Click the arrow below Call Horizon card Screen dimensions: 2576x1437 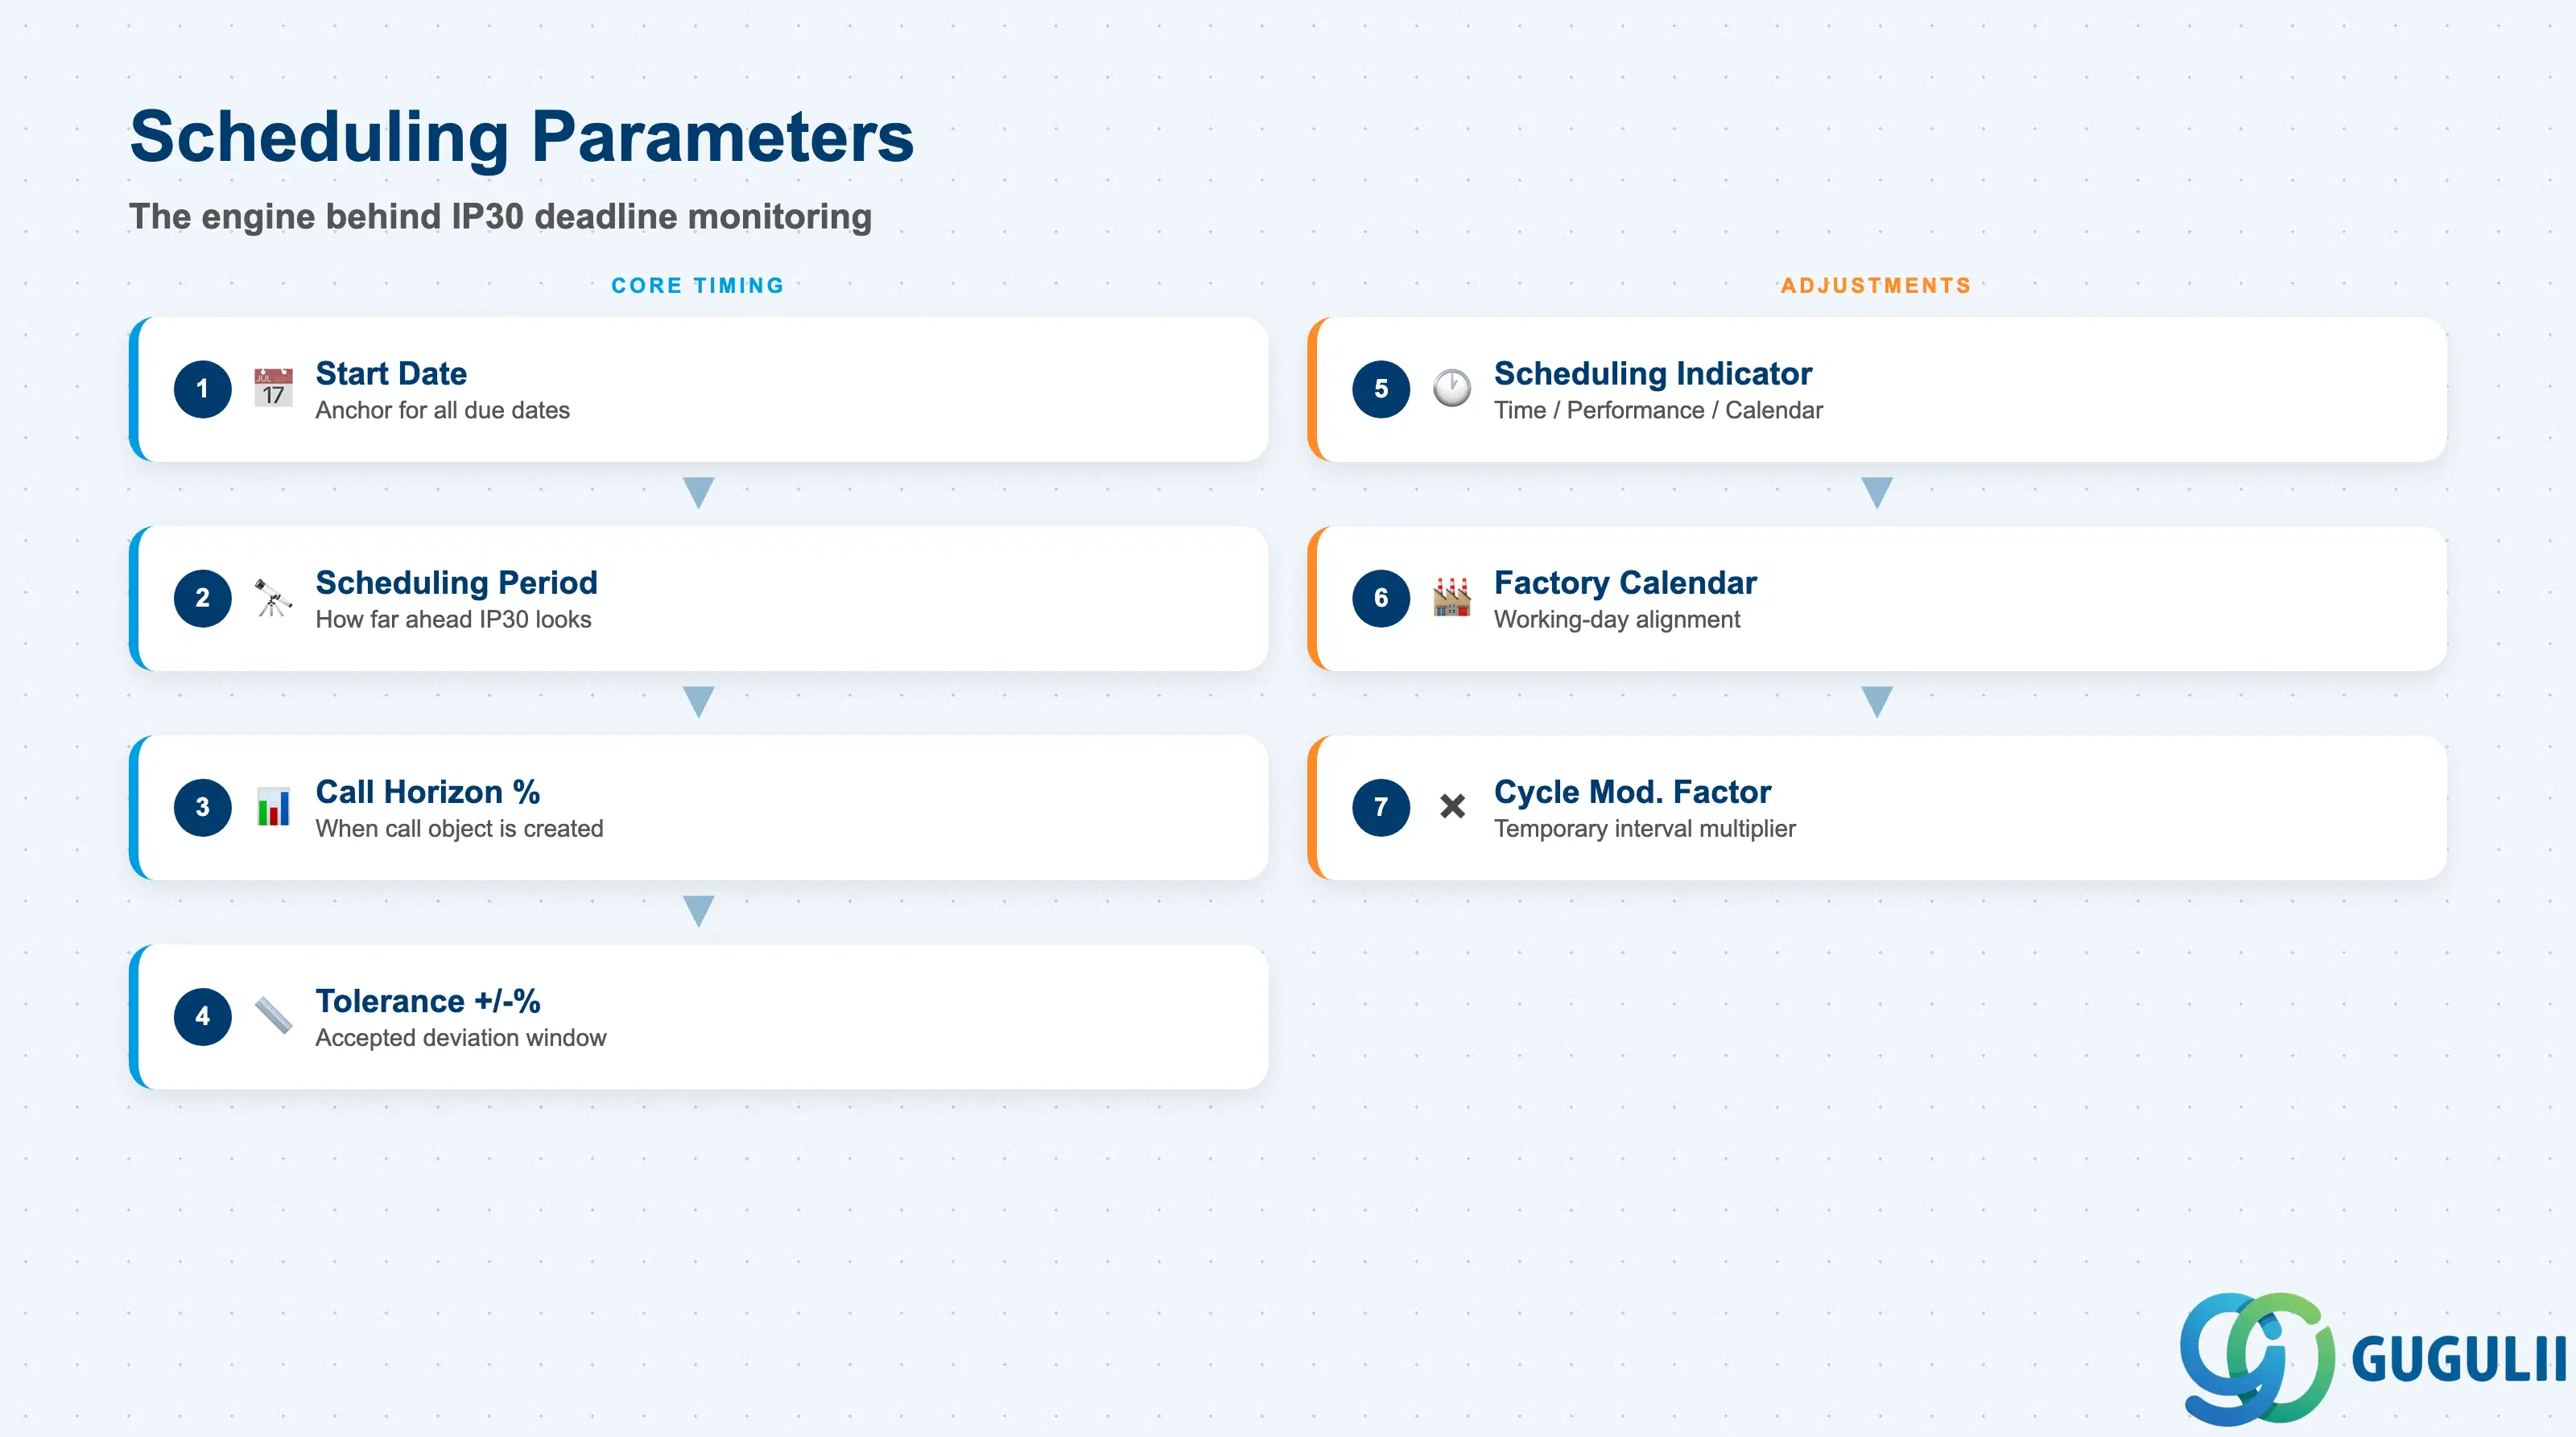(x=698, y=912)
